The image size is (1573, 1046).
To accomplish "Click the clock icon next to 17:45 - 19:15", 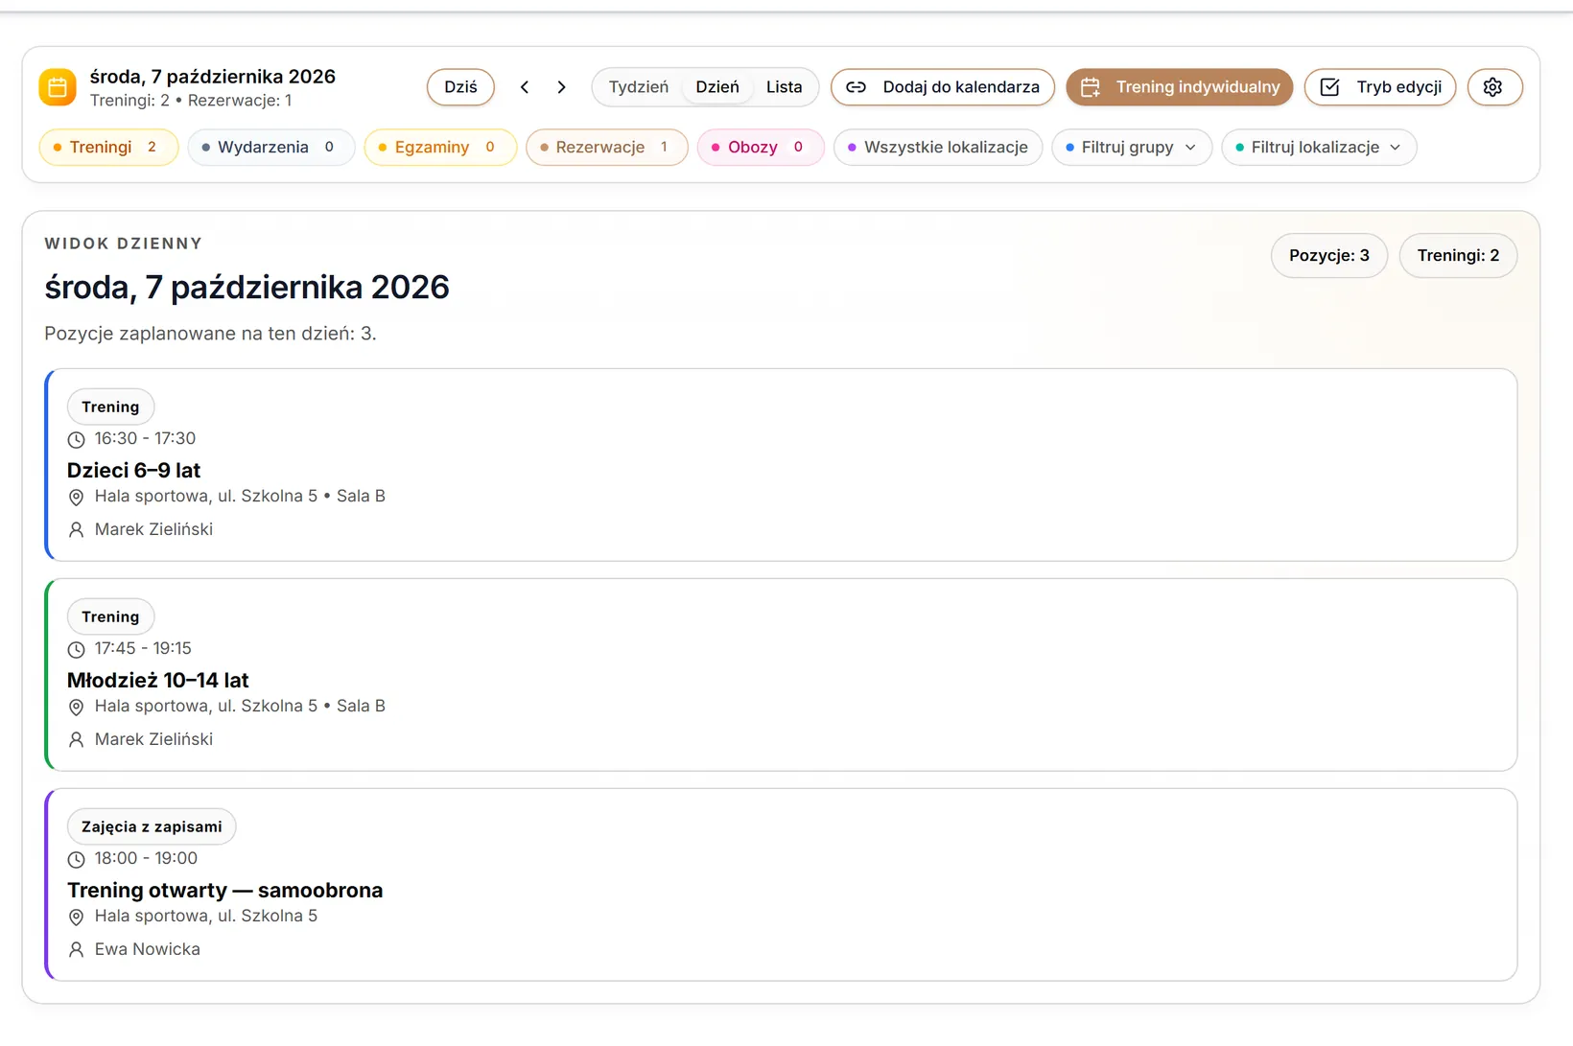I will pos(77,649).
